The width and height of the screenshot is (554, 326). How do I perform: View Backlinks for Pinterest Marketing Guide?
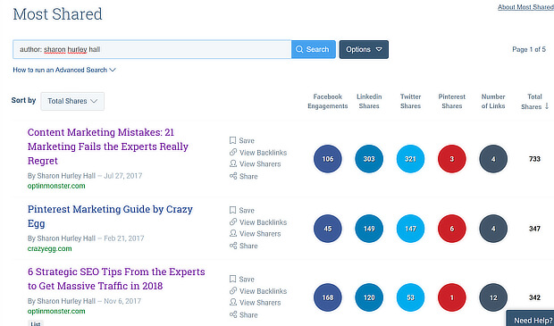pyautogui.click(x=258, y=222)
